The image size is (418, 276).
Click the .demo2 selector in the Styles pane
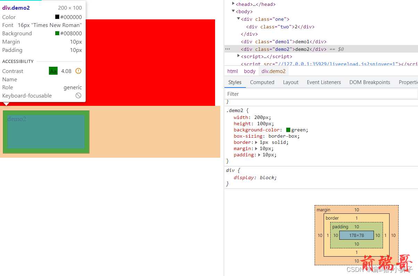pyautogui.click(x=236, y=111)
